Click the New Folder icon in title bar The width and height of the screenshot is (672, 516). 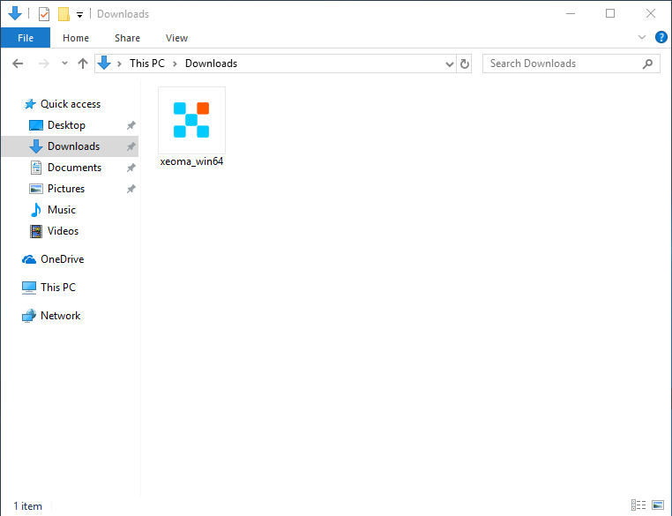(x=63, y=14)
